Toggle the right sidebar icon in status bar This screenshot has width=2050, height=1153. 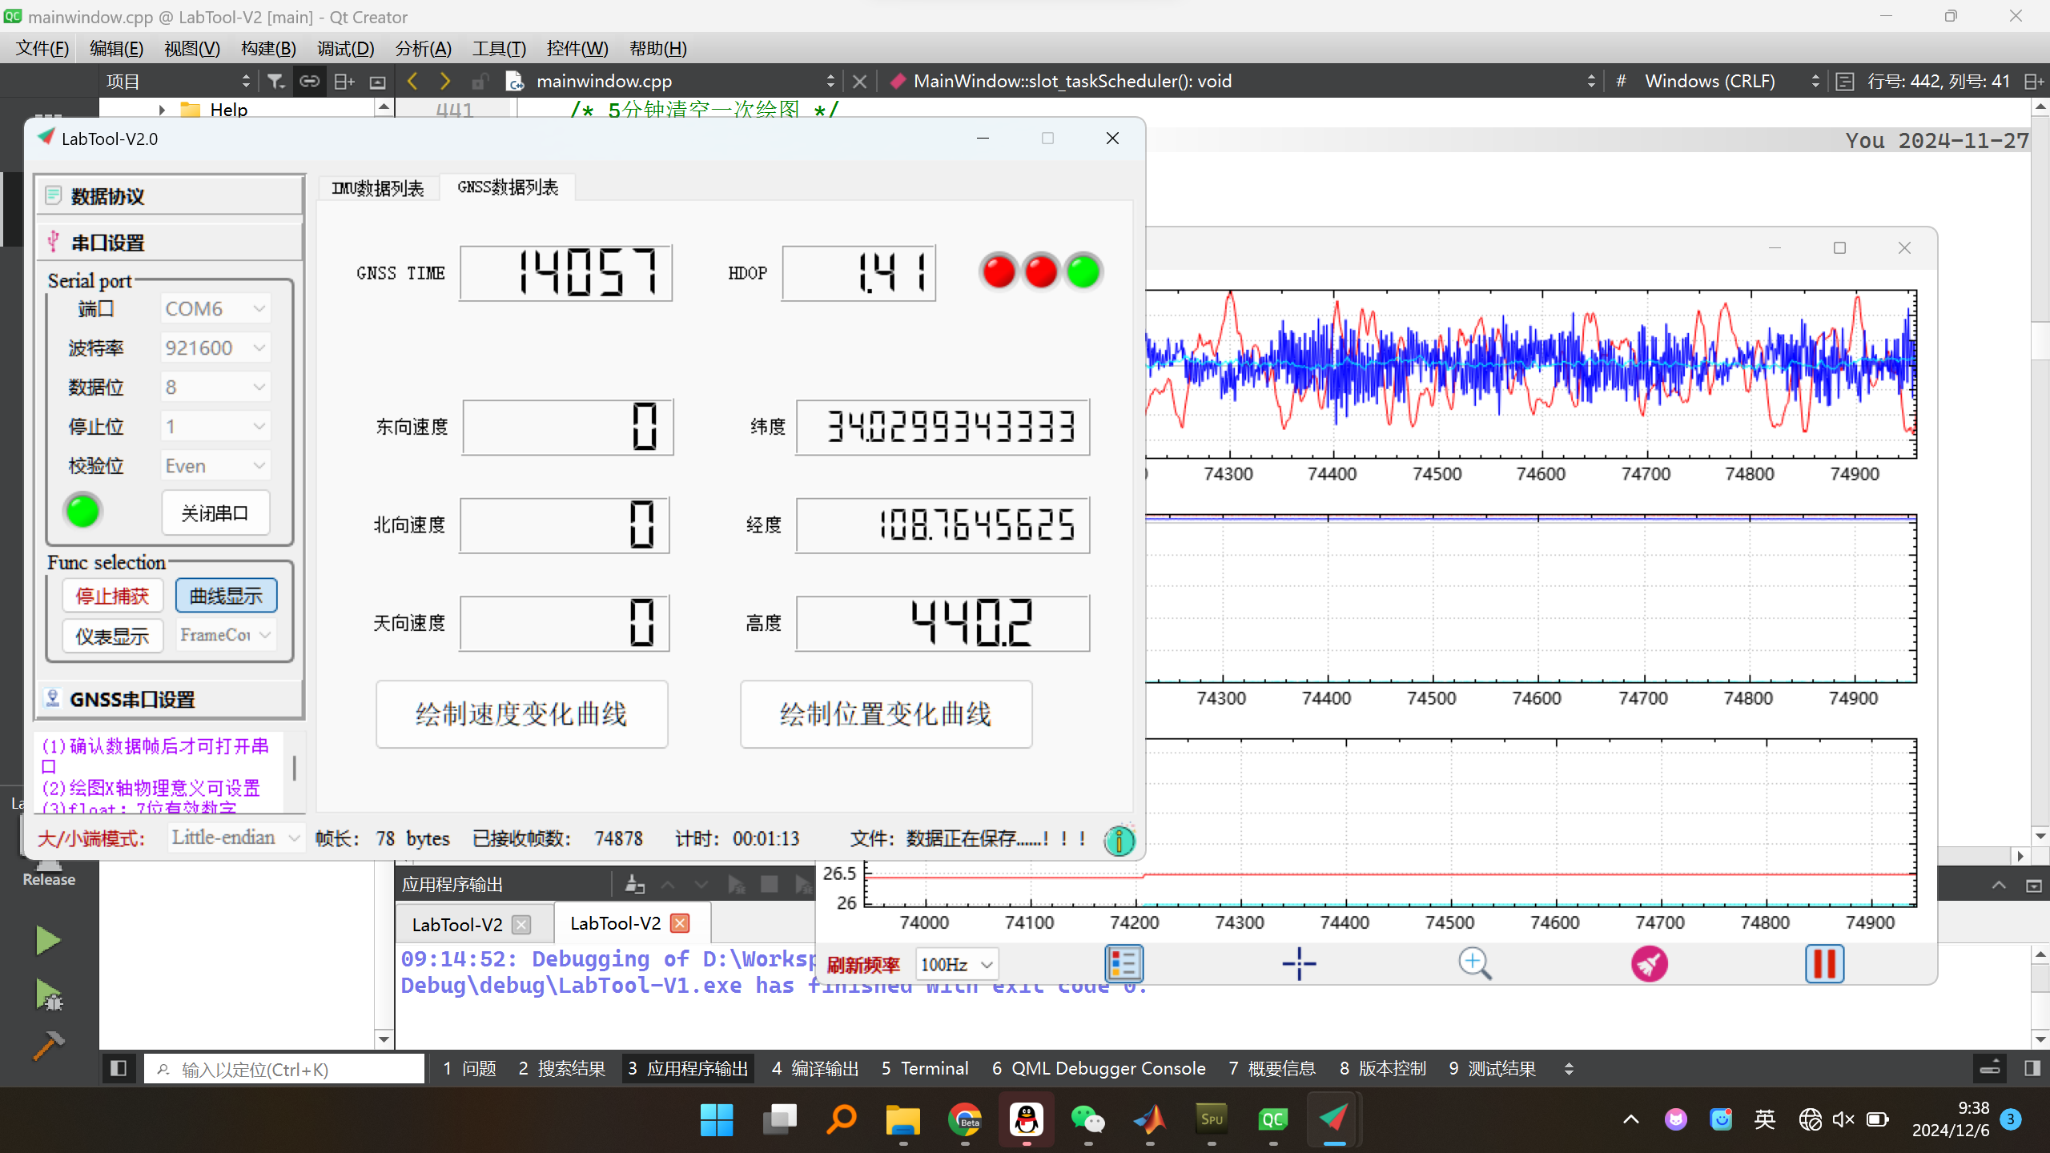[x=2032, y=1068]
